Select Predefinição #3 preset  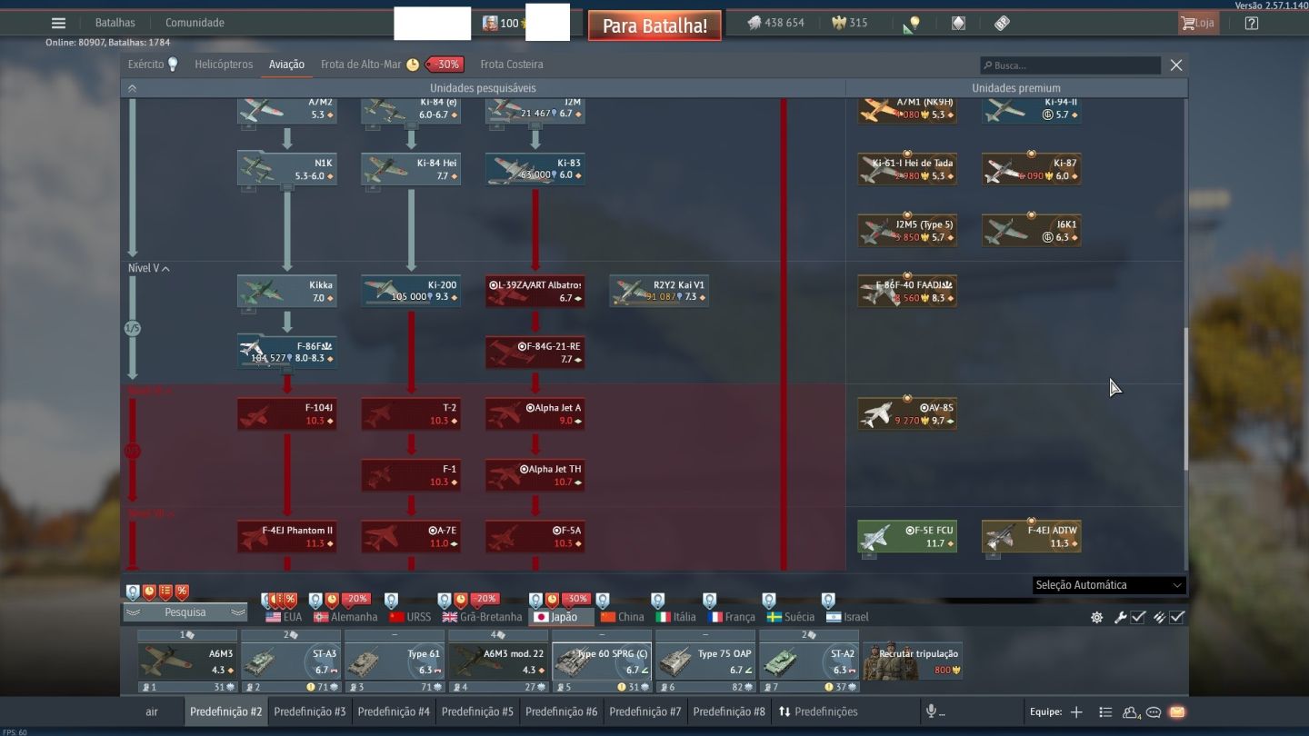(x=310, y=711)
